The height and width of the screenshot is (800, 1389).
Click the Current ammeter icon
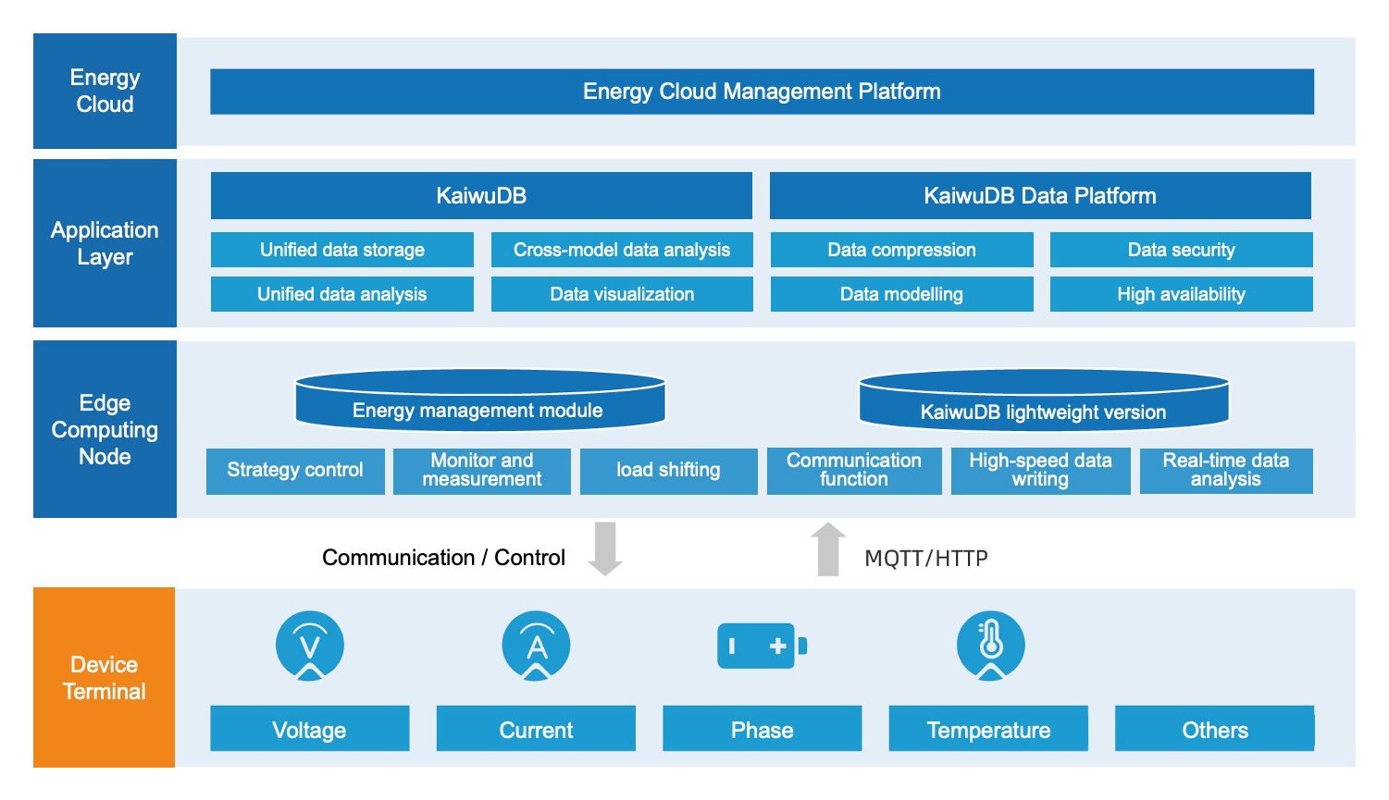[x=536, y=646]
